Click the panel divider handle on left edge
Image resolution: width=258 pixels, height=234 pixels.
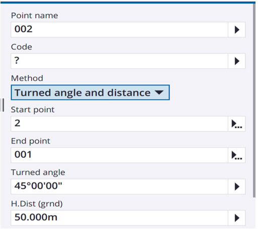tap(3, 106)
